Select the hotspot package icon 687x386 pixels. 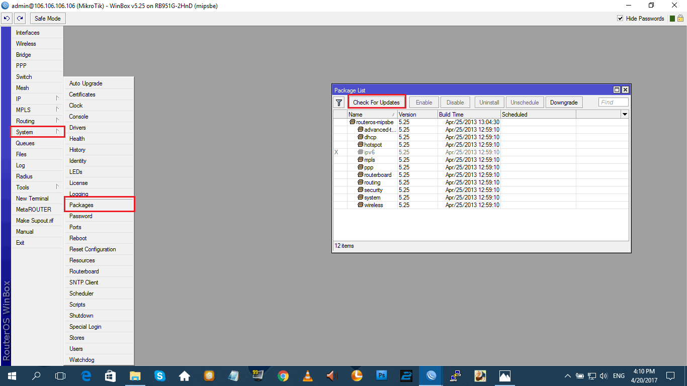[x=360, y=145]
